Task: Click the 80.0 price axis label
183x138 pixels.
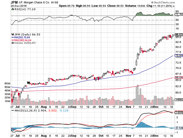Action: [x=178, y=47]
